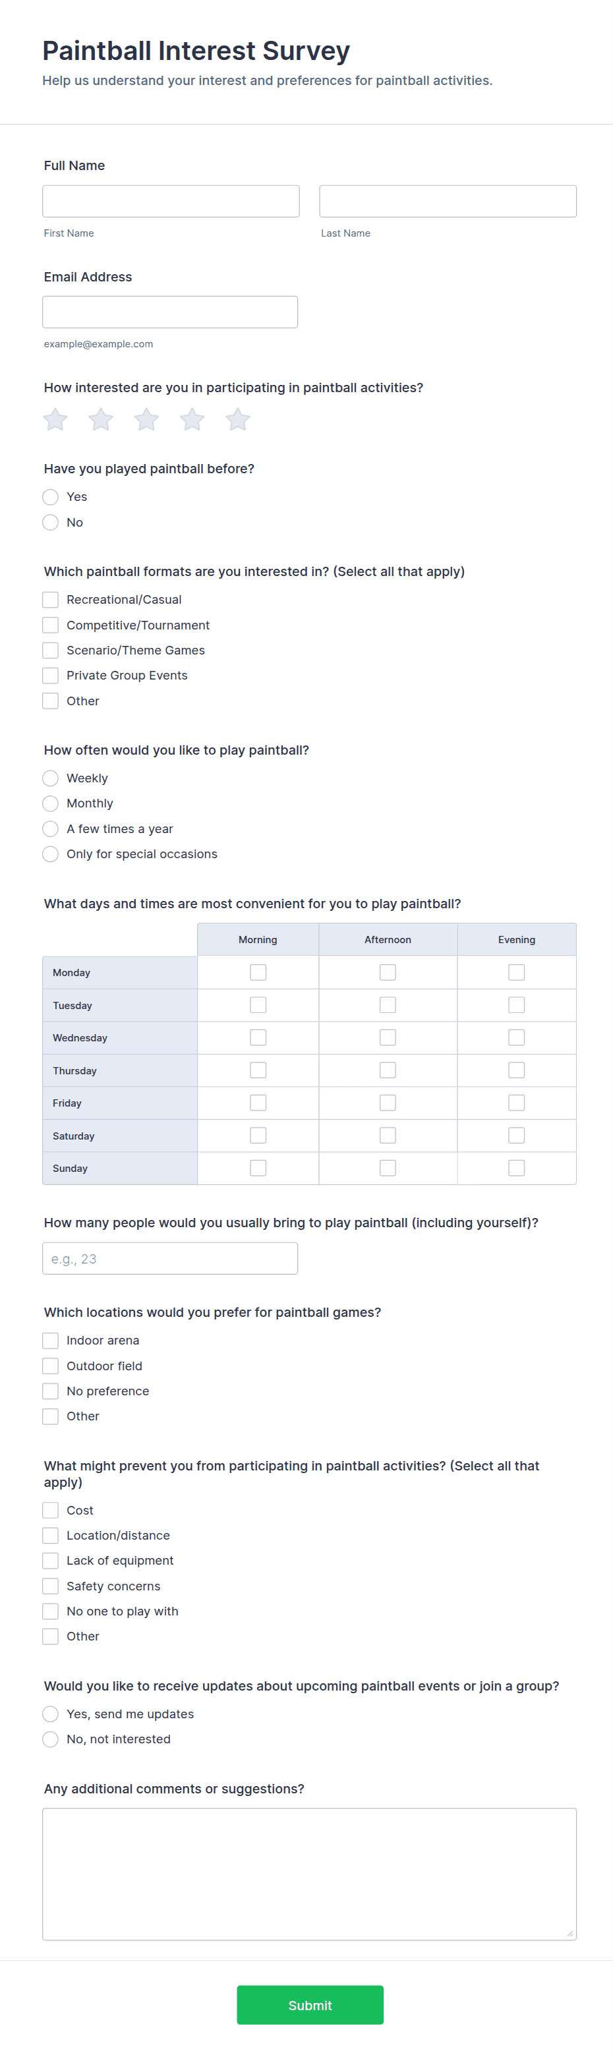Click the First Name input field
The height and width of the screenshot is (2057, 613).
pos(171,201)
